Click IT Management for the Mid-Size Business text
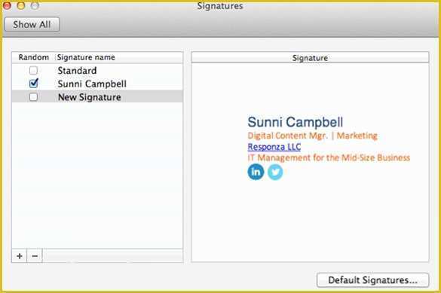 click(x=329, y=158)
